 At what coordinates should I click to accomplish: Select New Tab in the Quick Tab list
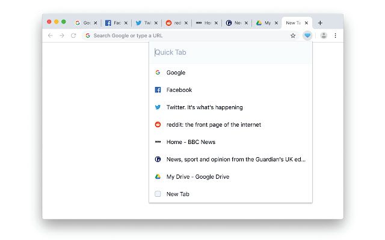tap(230, 194)
